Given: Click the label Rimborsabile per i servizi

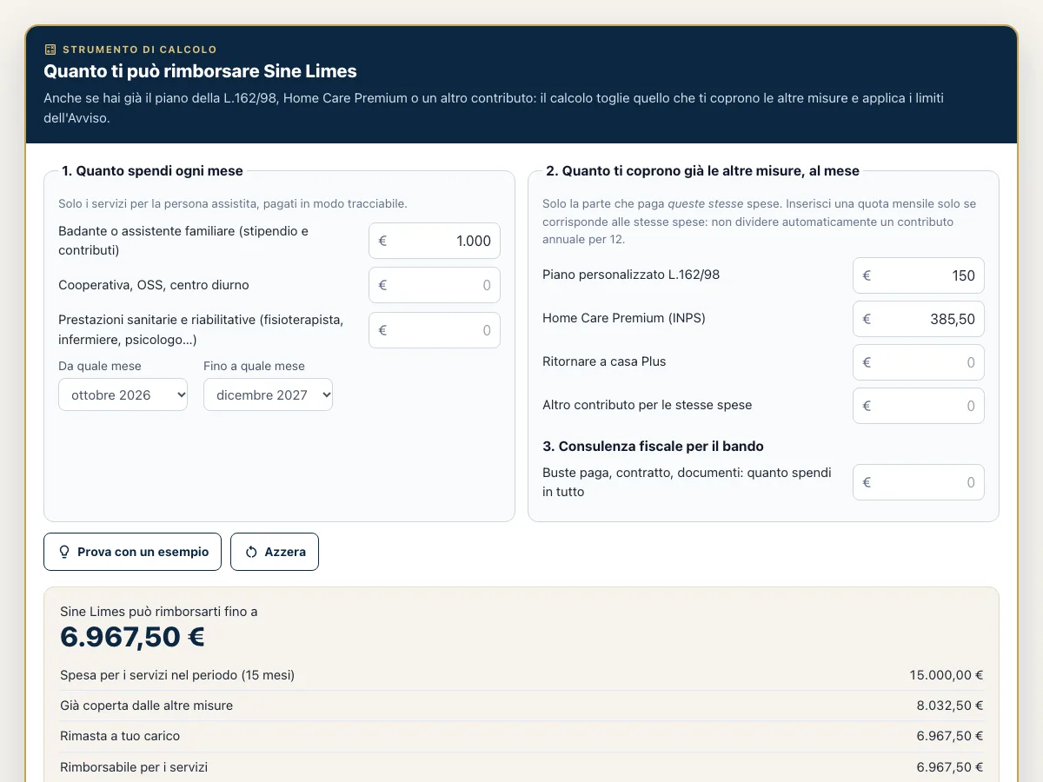Looking at the screenshot, I should [x=134, y=767].
